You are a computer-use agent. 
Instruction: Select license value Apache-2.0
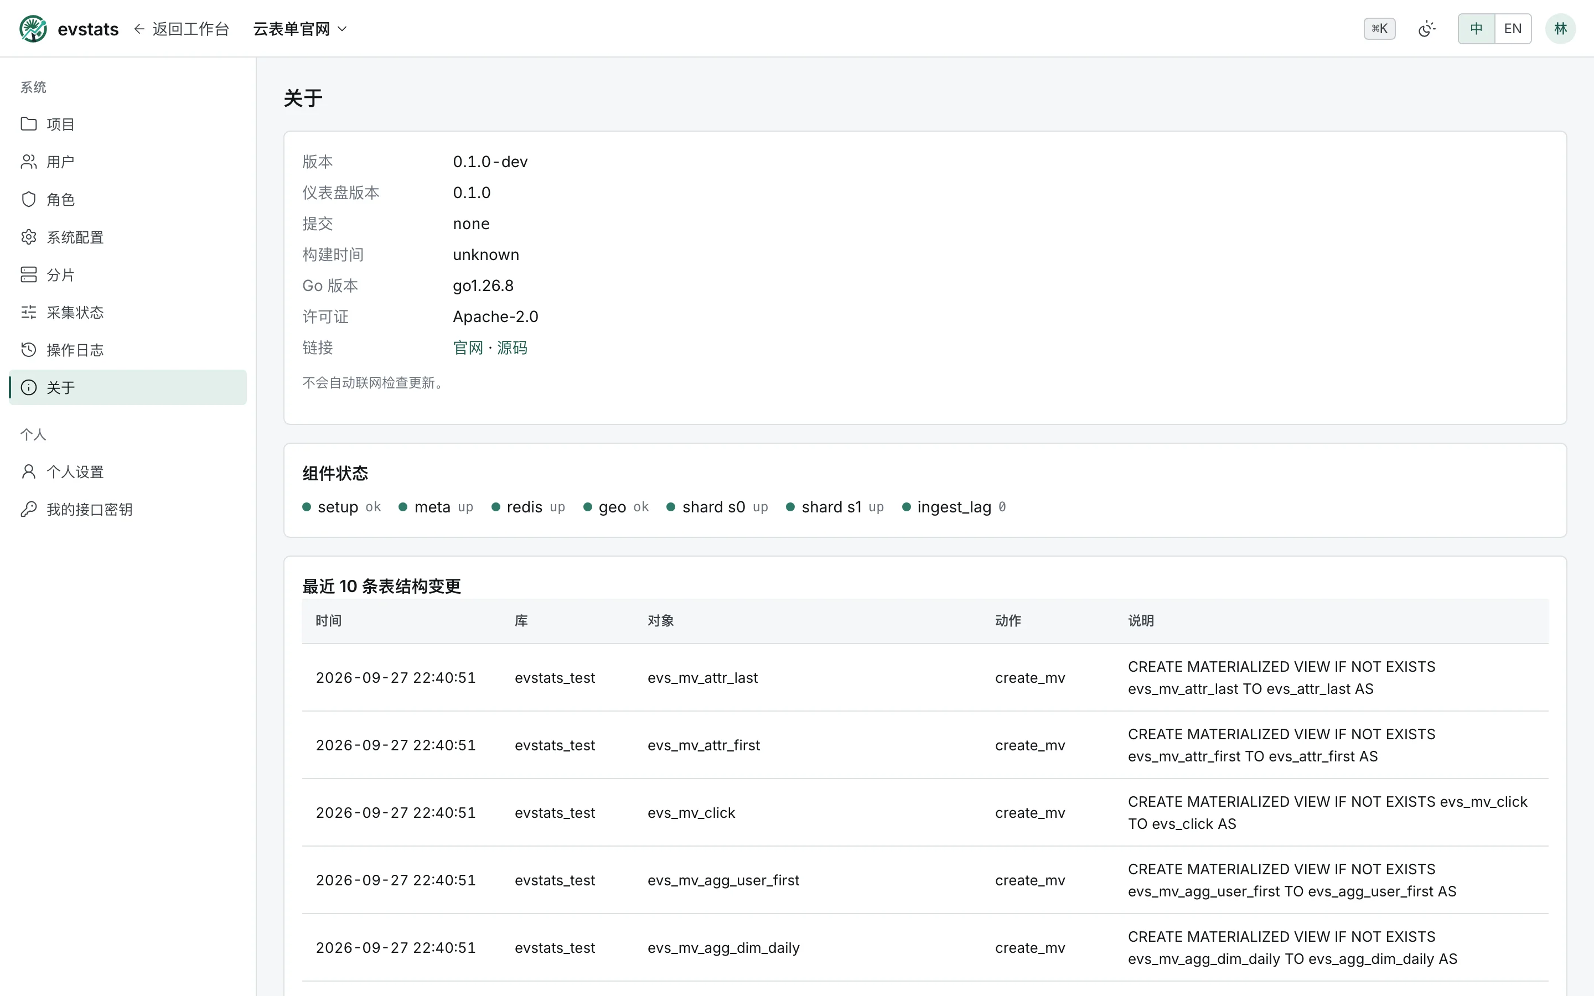click(495, 316)
